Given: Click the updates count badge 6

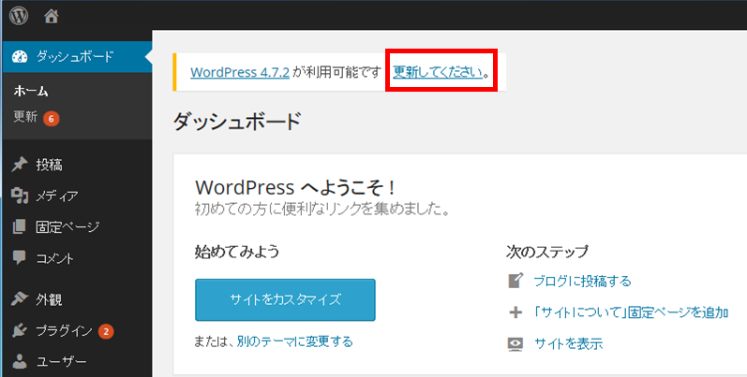Looking at the screenshot, I should coord(51,119).
